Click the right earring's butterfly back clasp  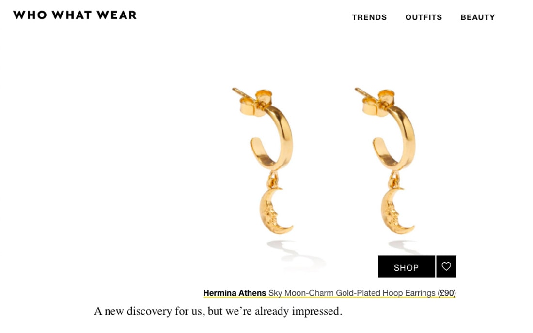[x=376, y=103]
